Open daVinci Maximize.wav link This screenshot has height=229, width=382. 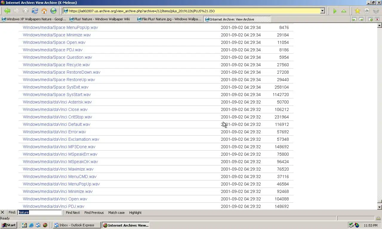[x=58, y=169]
